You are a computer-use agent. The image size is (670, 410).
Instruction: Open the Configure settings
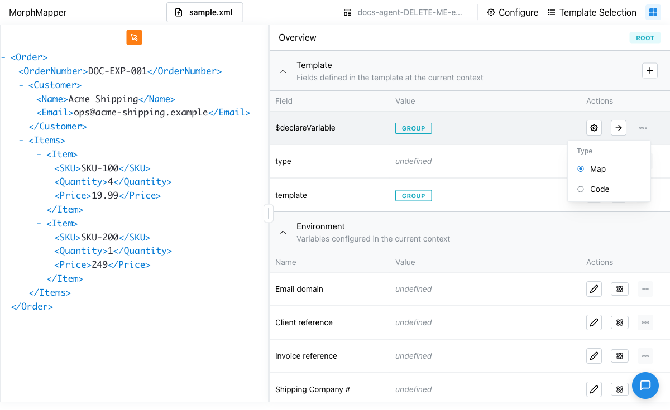[513, 12]
